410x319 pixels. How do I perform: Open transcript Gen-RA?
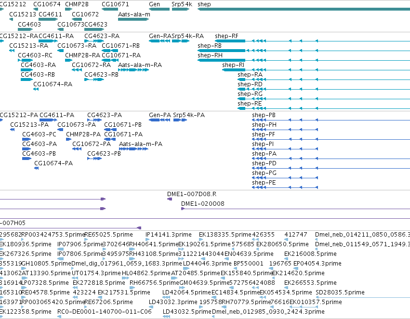click(160, 36)
